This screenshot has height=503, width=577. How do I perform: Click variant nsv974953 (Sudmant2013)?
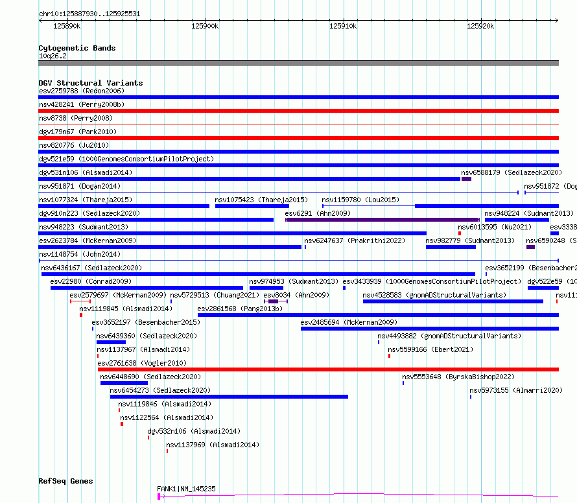tap(293, 281)
